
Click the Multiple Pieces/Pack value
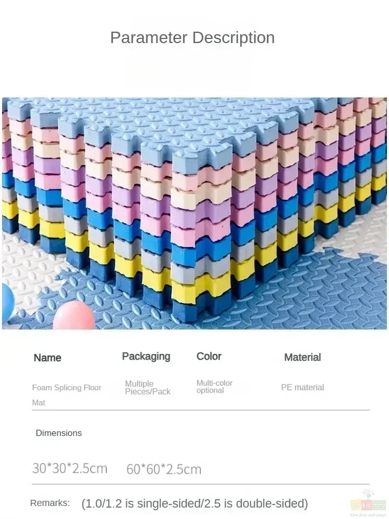tap(148, 388)
